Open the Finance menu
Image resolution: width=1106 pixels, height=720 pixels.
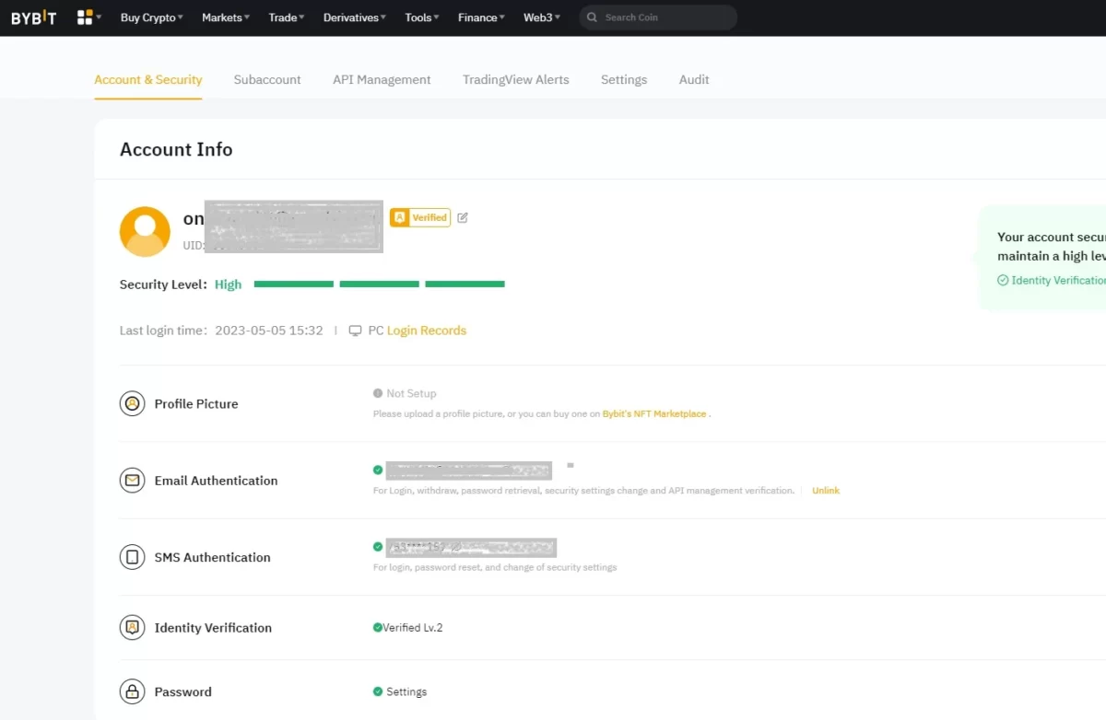[x=480, y=17]
